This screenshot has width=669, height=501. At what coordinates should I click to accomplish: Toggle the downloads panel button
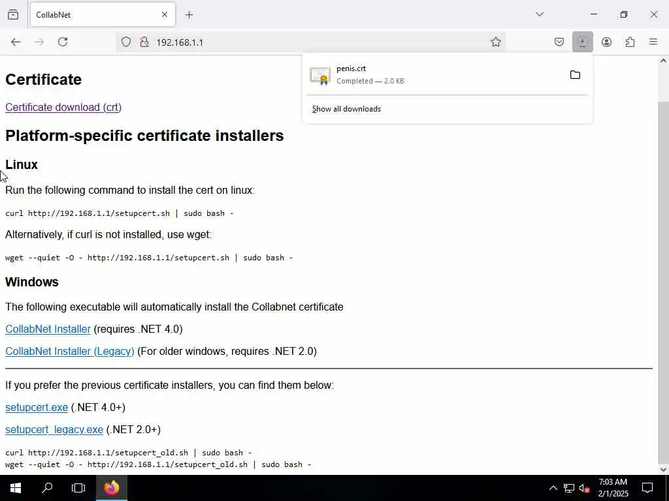point(582,42)
